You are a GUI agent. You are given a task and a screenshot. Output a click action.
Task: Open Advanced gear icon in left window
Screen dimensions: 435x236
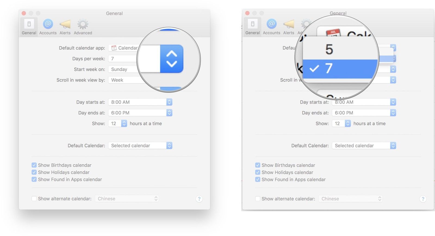83,24
